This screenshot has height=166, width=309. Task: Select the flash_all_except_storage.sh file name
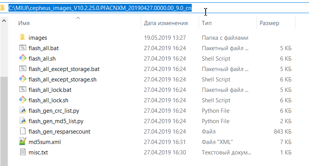pyautogui.click(x=62, y=80)
